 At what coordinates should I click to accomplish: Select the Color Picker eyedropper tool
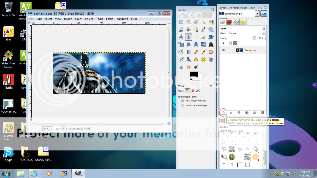pos(203,30)
